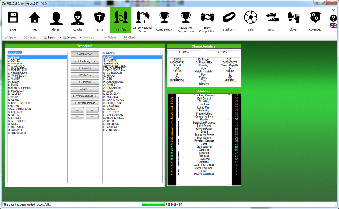Select V. VAN DIJK in Liverpool list
The width and height of the screenshot is (339, 209).
tap(37, 64)
